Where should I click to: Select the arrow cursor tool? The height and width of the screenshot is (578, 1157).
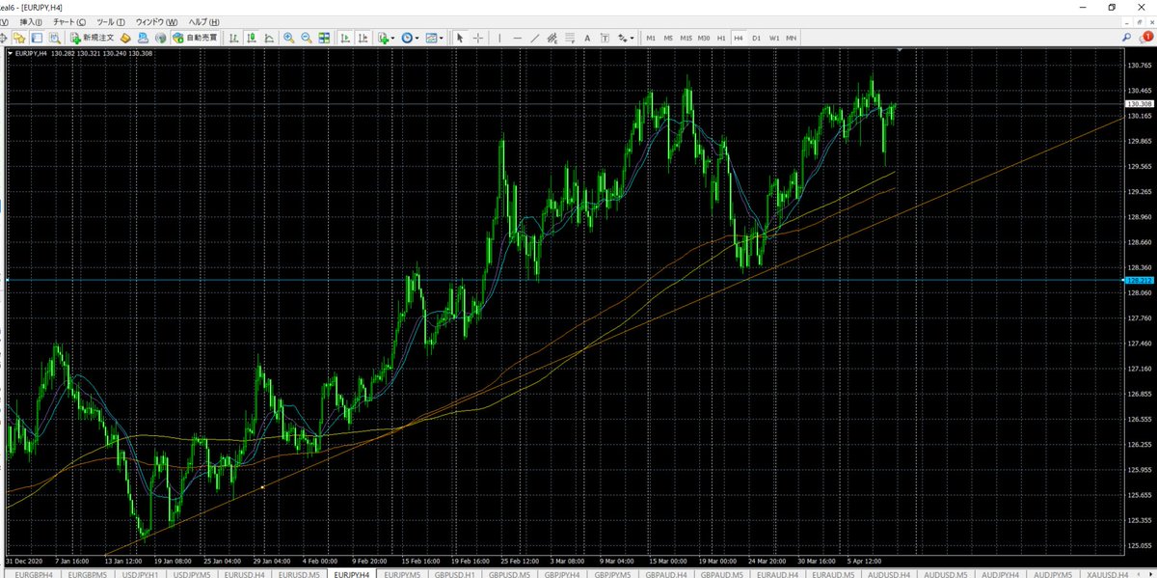click(460, 38)
